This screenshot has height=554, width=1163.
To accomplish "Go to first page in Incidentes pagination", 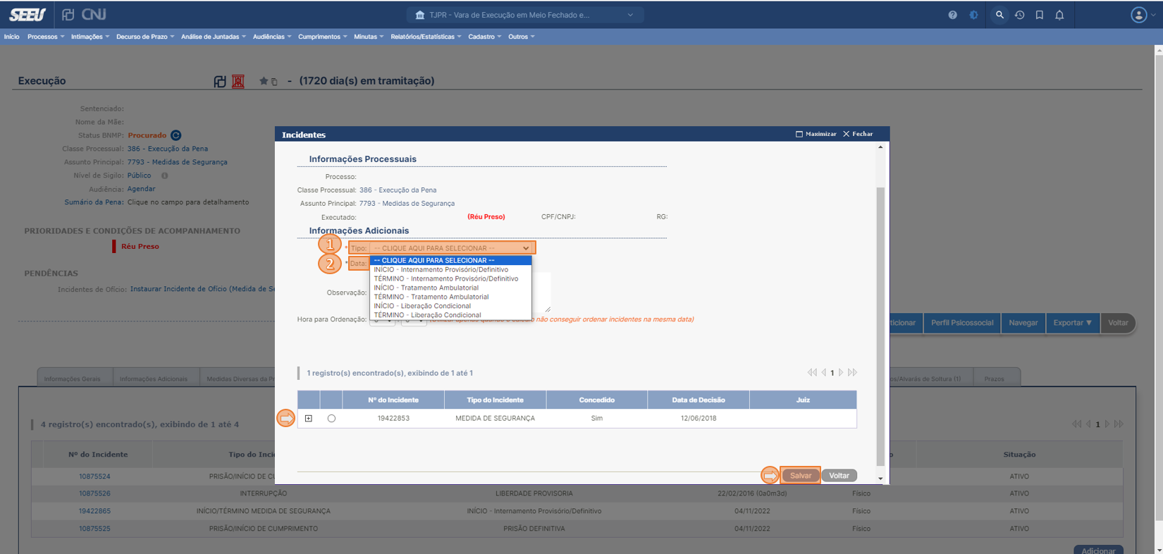I will coord(812,372).
